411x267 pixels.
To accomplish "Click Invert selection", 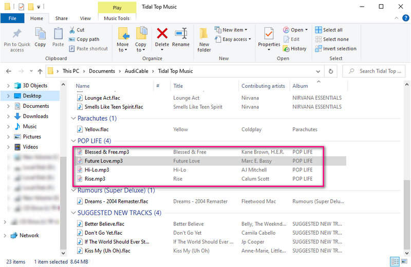I will click(x=335, y=48).
